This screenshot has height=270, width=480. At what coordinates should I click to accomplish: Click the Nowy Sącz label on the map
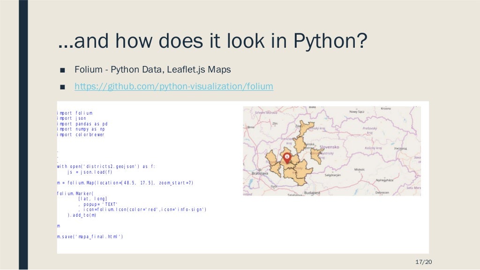(x=357, y=112)
